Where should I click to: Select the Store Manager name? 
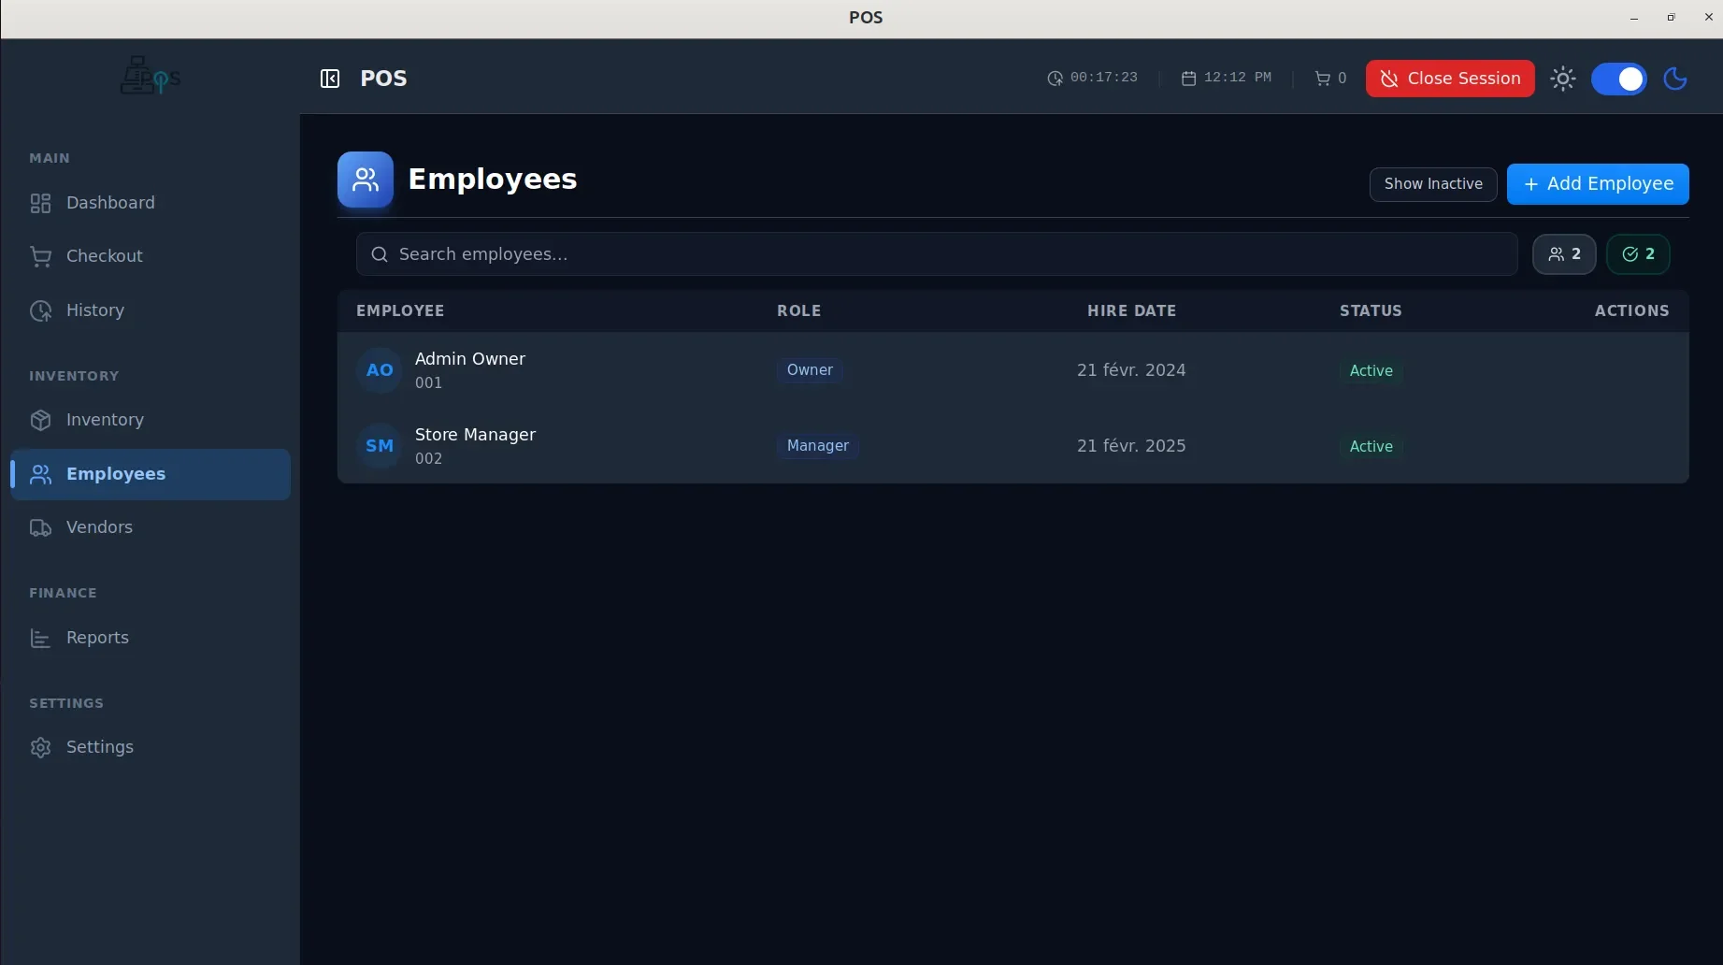[475, 435]
